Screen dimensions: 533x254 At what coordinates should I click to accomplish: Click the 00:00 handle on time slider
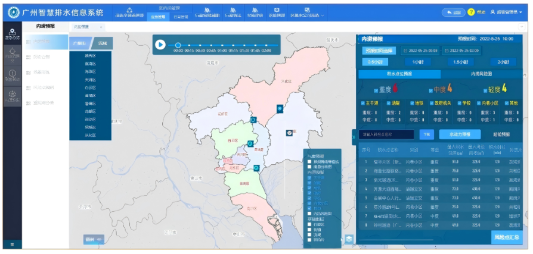[178, 45]
